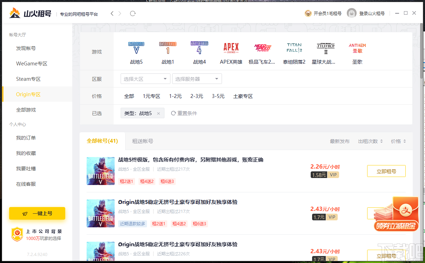The height and width of the screenshot is (263, 425).
Task: Click 租2送1 tag on 战地5终极版 listing
Action: (127, 181)
